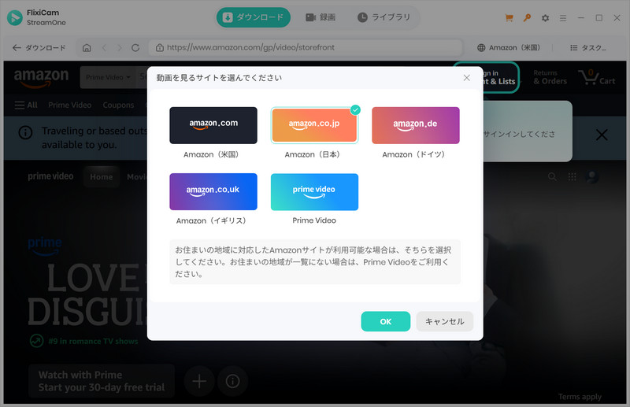This screenshot has width=630, height=407.
Task: Click the #9 in romance TV shows text
Action: pyautogui.click(x=93, y=341)
